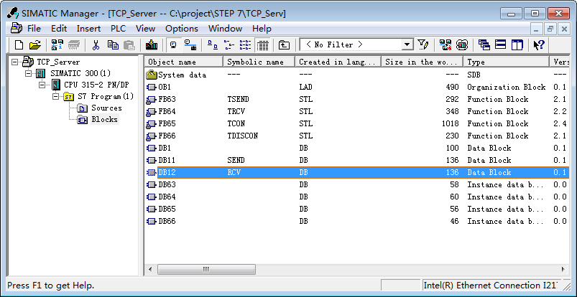Arrange windows horizontally via toolbar icon
This screenshot has width=577, height=297.
[500, 45]
